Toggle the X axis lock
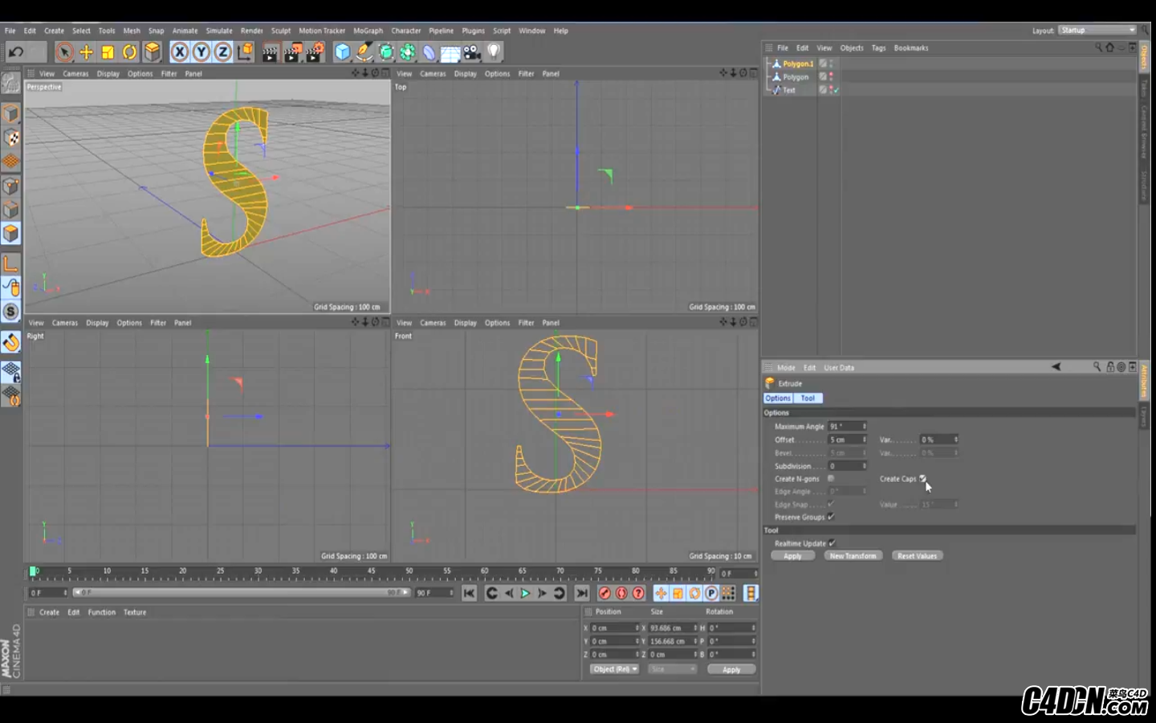1156x723 pixels. click(180, 52)
